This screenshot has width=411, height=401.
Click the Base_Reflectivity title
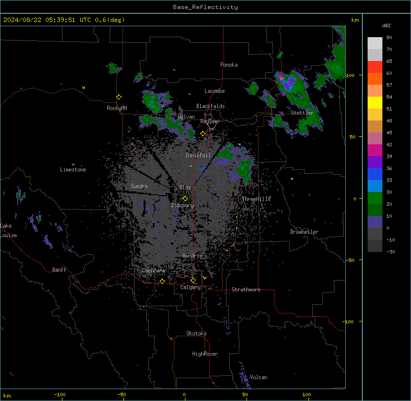coord(205,7)
